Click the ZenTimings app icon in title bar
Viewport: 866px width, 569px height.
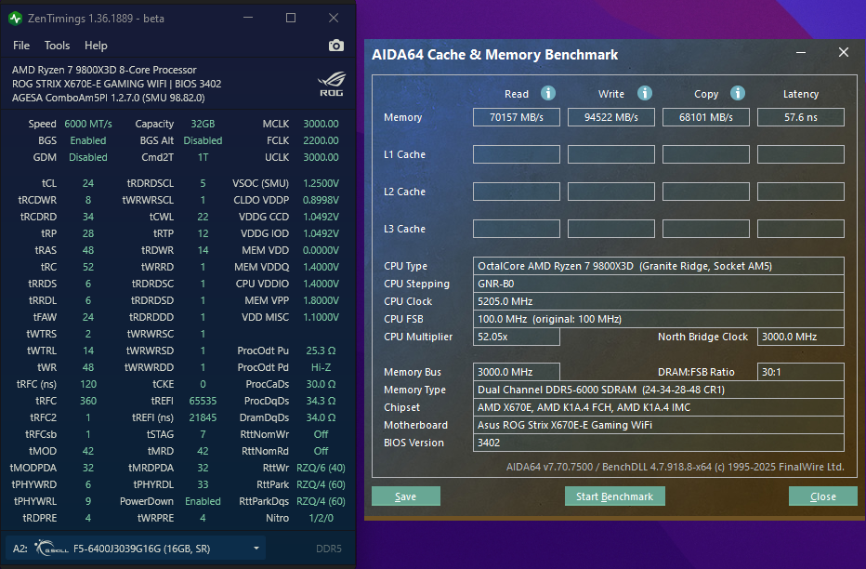click(15, 19)
